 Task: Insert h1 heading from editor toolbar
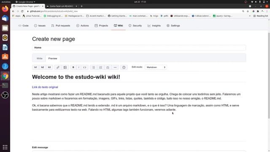(x=35, y=67)
